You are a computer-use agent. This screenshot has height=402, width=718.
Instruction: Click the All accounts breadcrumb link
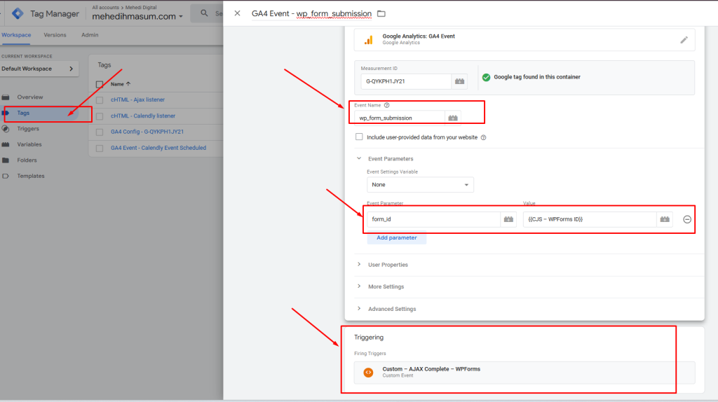coord(105,7)
